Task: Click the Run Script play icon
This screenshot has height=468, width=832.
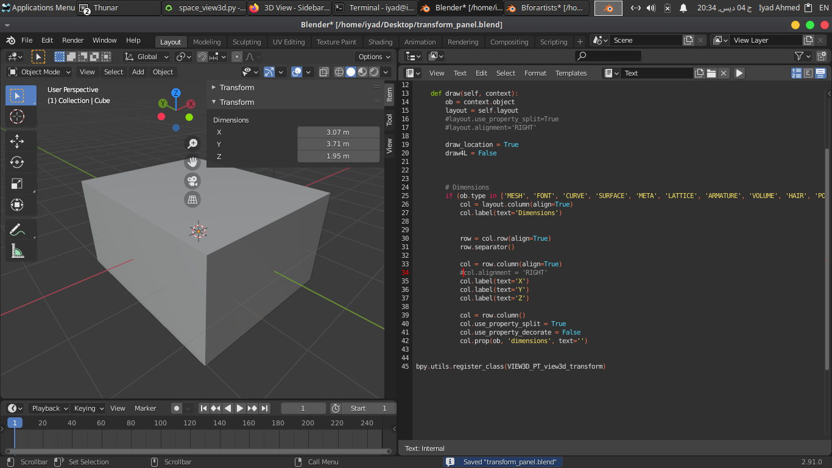Action: pos(739,73)
